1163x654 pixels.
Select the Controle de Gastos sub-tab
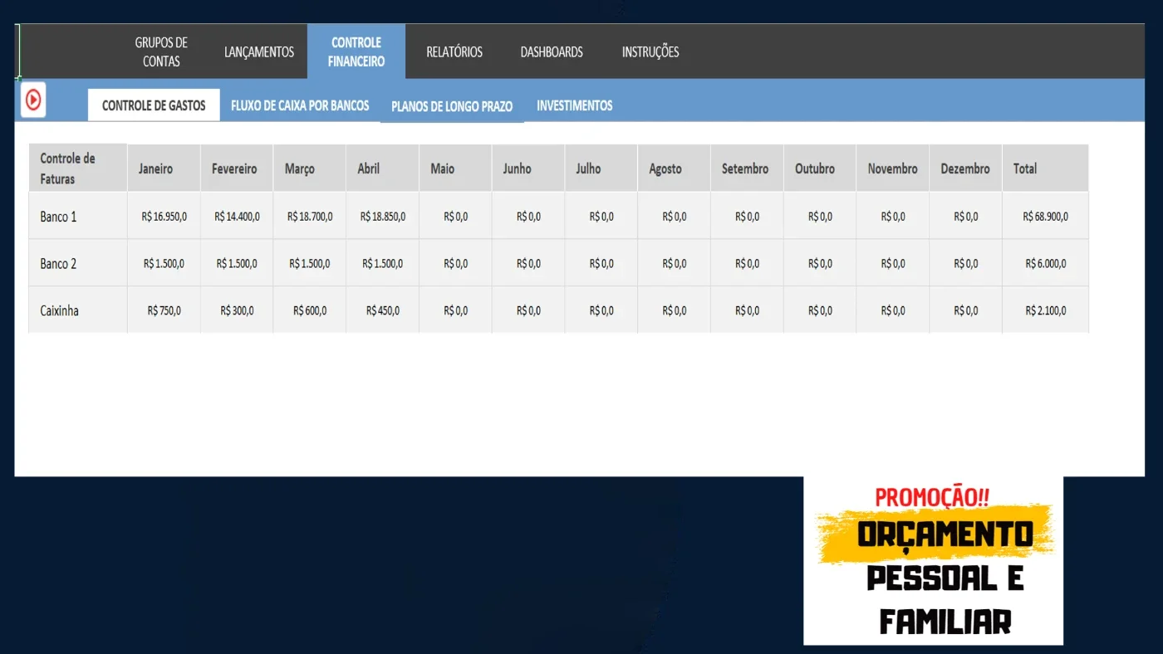pyautogui.click(x=154, y=105)
